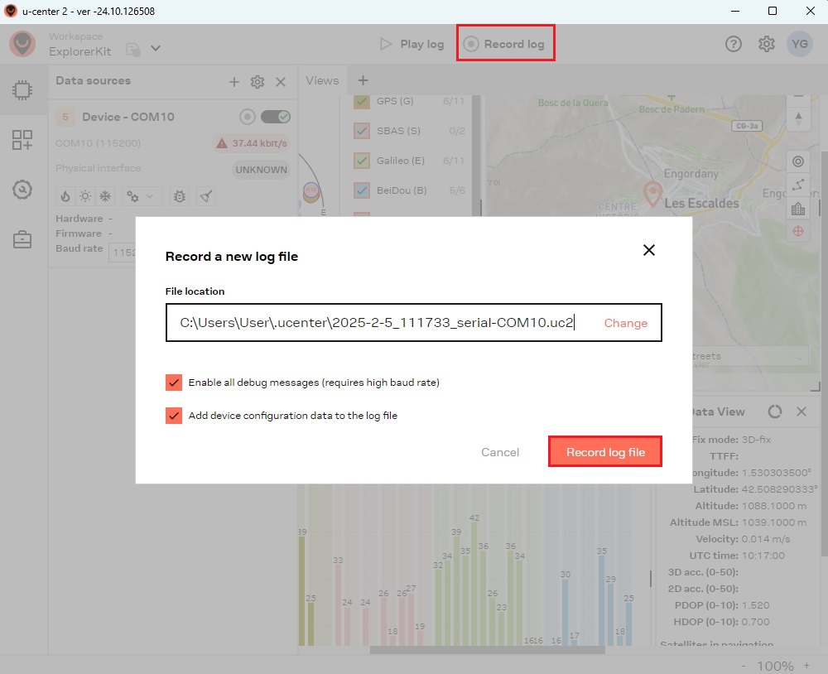Click Play log in the top bar
Viewport: 828px width, 674px height.
click(412, 44)
